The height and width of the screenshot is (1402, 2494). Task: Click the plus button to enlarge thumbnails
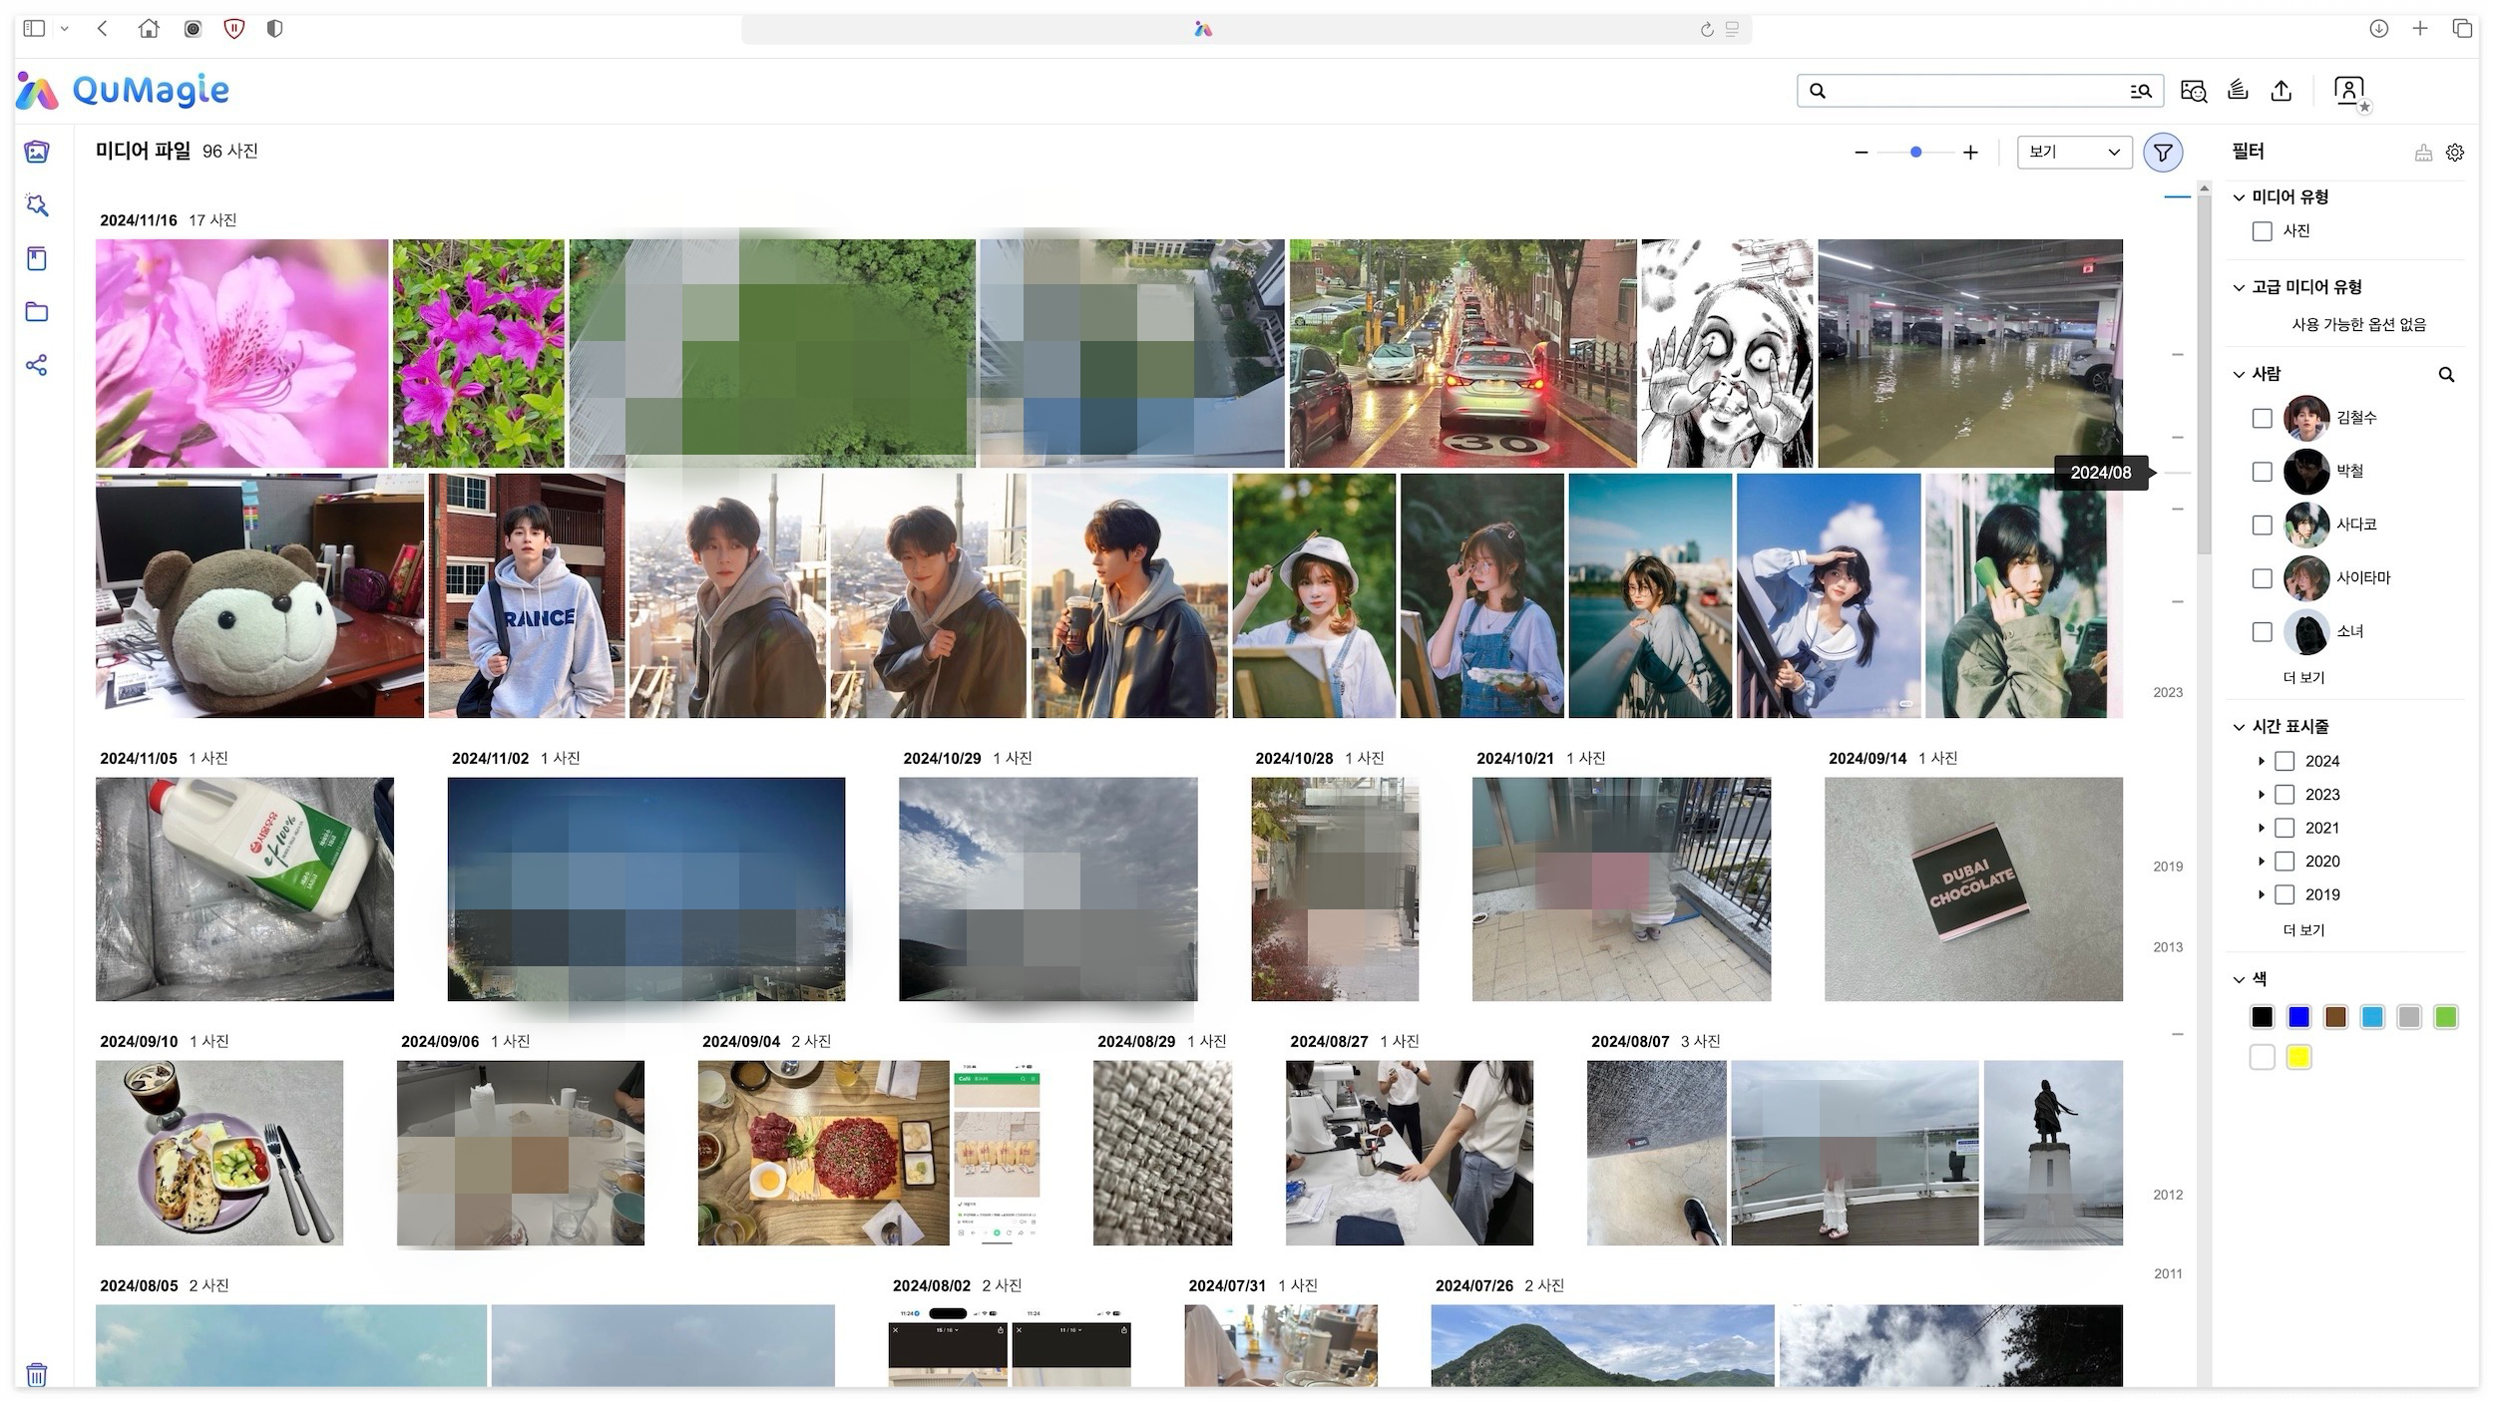pos(1970,153)
